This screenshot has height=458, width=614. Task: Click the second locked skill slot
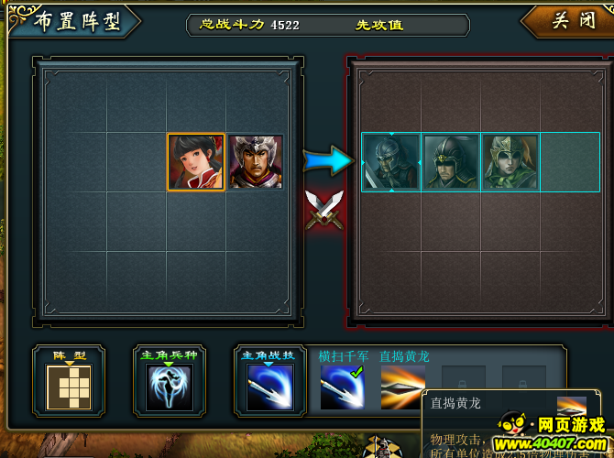(524, 378)
